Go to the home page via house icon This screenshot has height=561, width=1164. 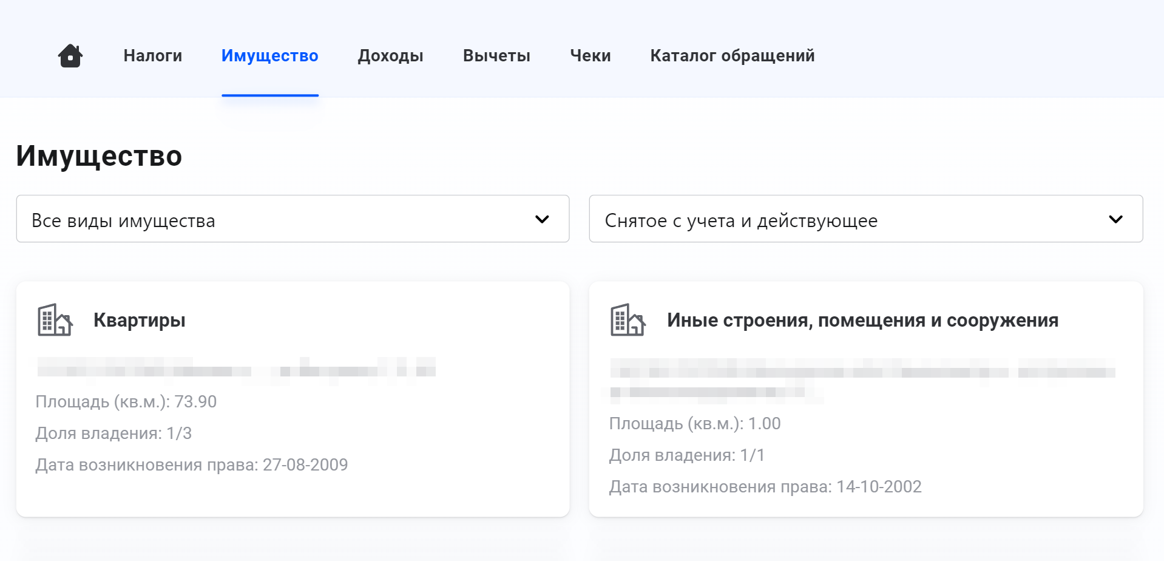[x=70, y=56]
